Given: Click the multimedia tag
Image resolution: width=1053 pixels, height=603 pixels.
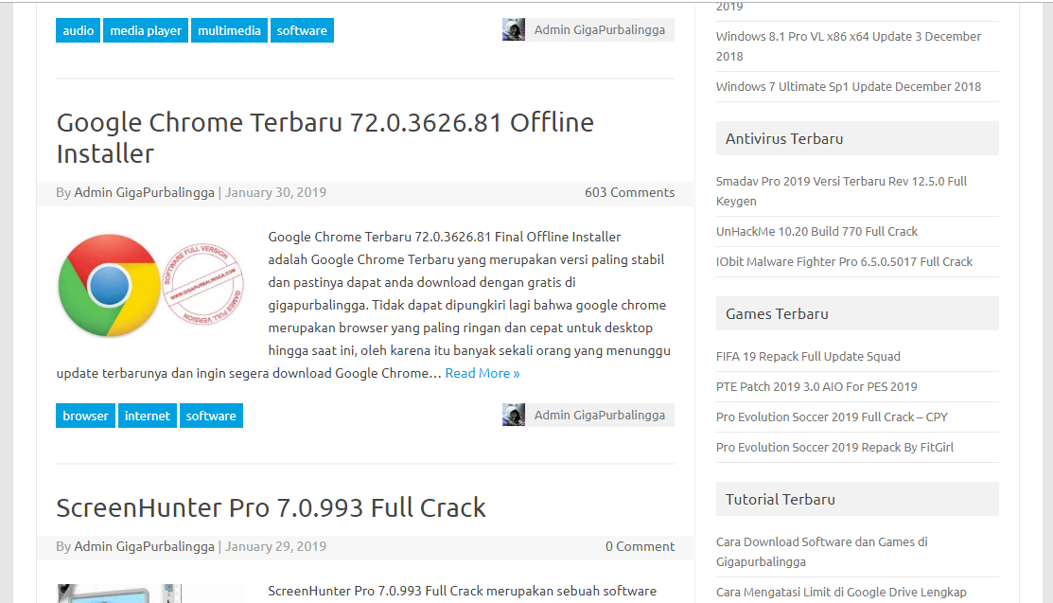Looking at the screenshot, I should click(x=229, y=31).
